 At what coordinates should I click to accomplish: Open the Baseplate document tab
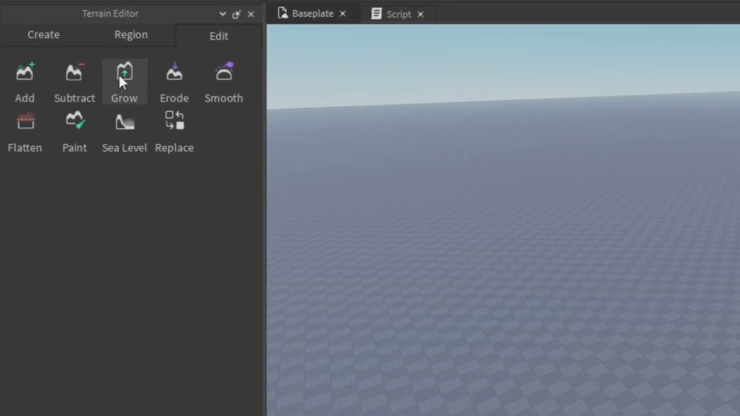tap(312, 14)
